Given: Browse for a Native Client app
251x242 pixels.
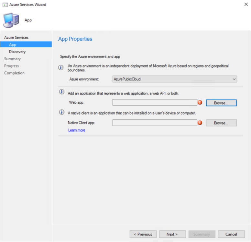Looking at the screenshot, I should coord(221,123).
